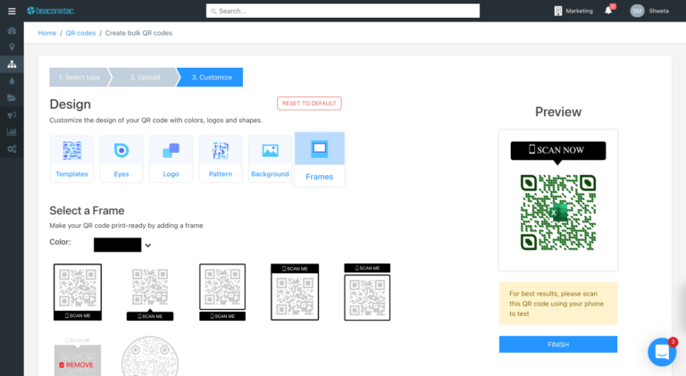This screenshot has width=686, height=376.
Task: Expand the frame color dropdown arrow
Action: click(148, 246)
